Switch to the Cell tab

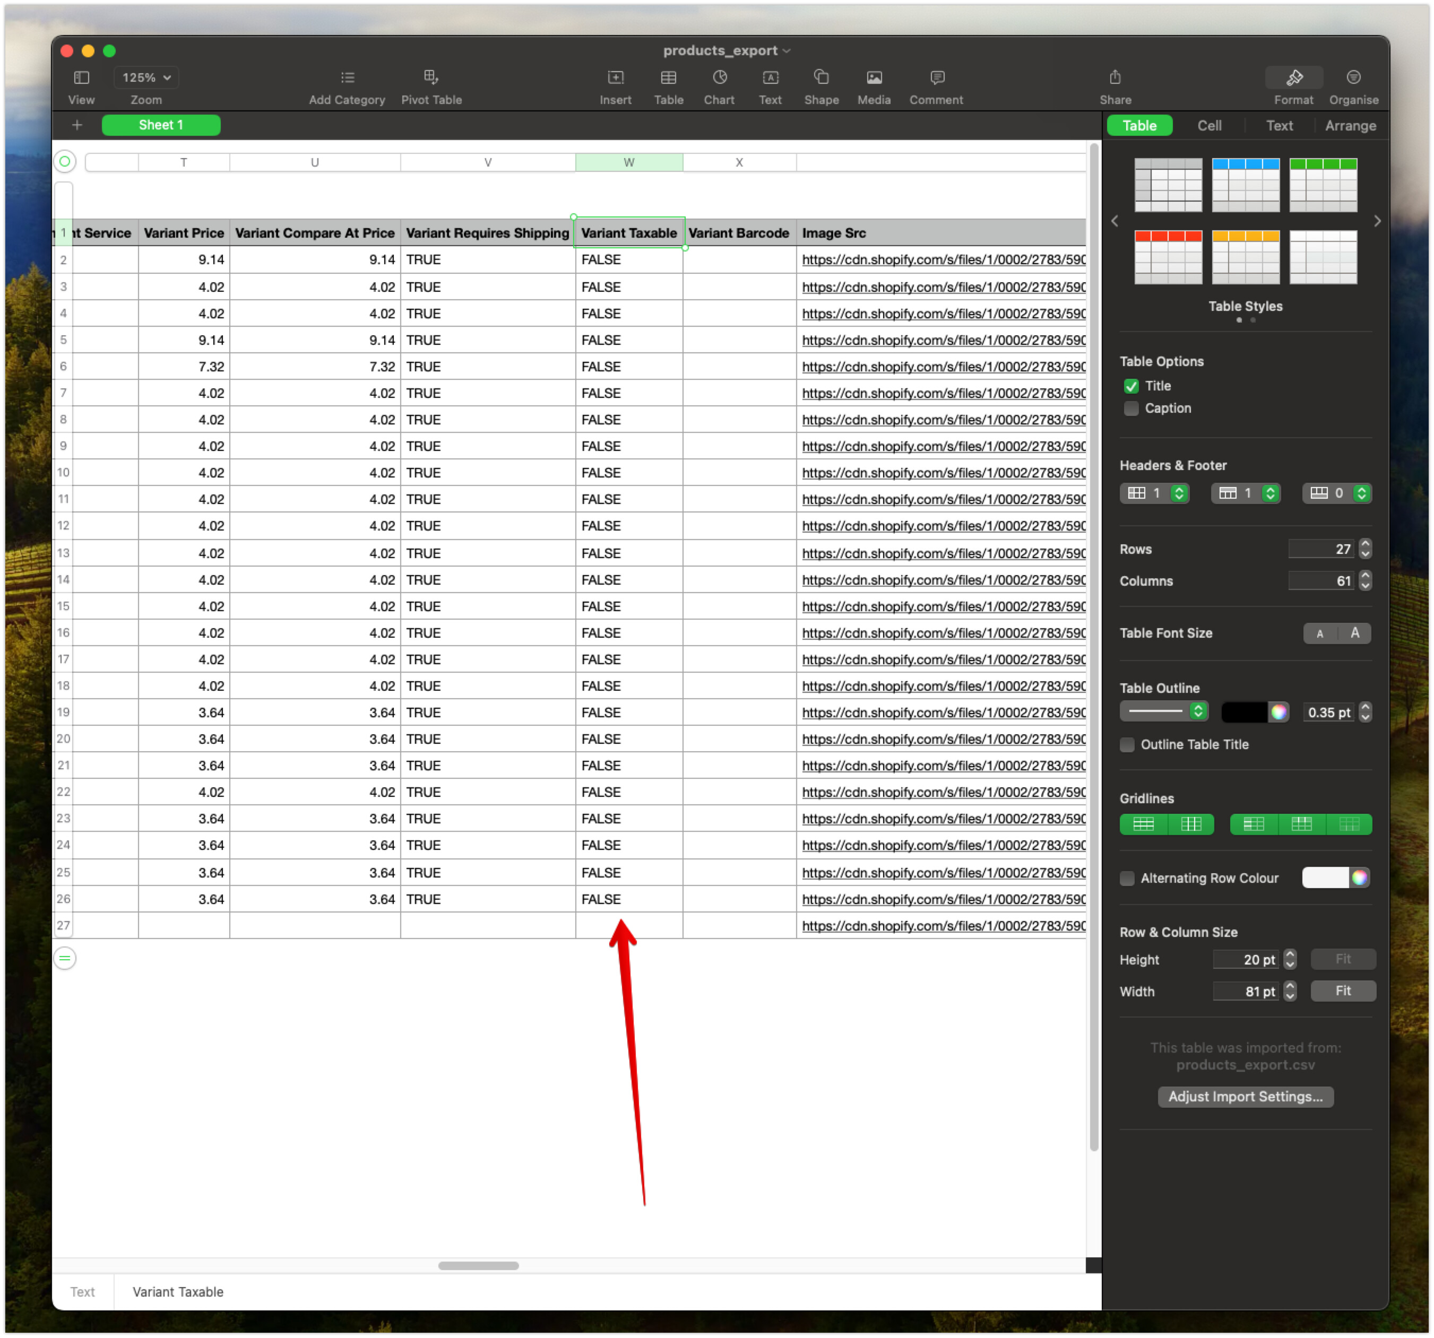[1209, 125]
